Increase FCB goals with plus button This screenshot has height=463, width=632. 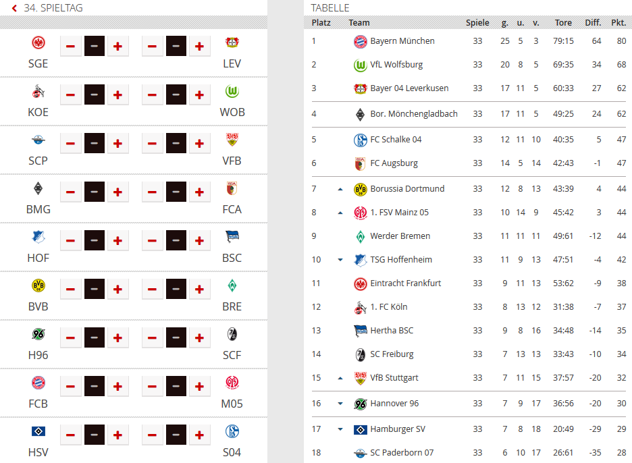coord(117,387)
